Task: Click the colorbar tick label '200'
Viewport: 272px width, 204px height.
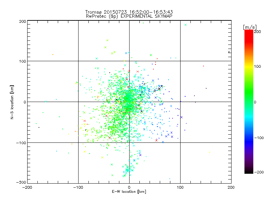Action: pos(257,32)
